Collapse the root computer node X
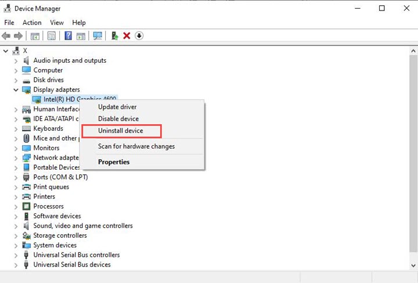This screenshot has height=283, width=418. coord(6,51)
